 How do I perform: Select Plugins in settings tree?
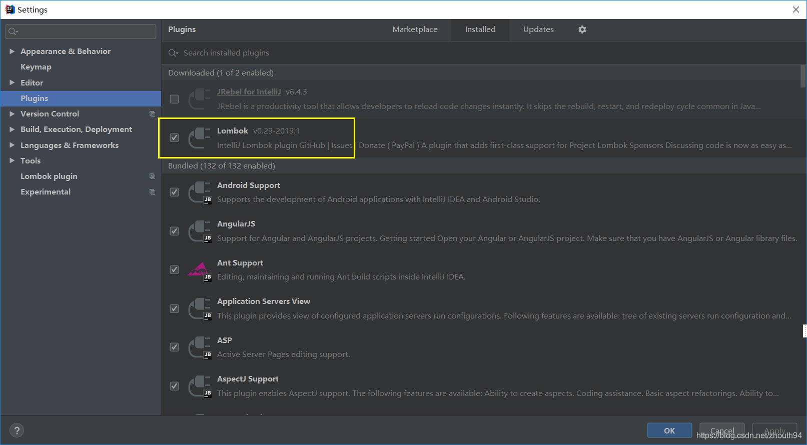point(81,98)
